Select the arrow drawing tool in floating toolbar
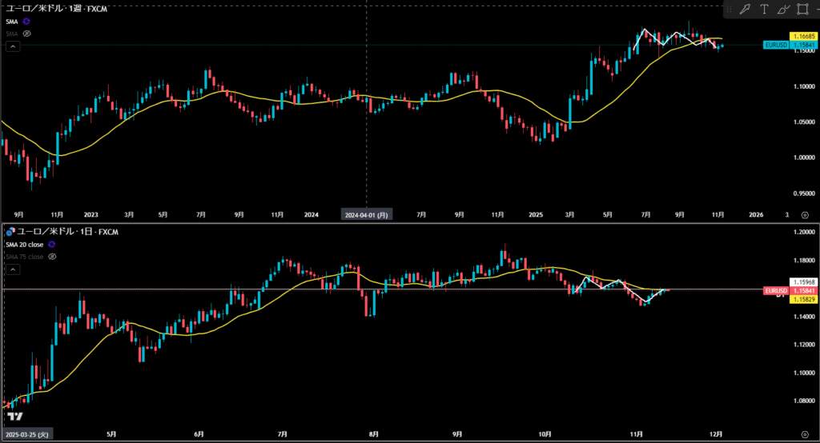 [x=746, y=9]
